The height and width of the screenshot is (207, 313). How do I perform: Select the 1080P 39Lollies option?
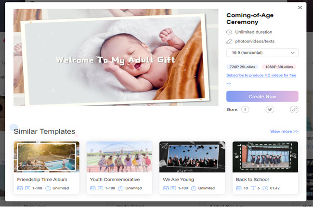(279, 67)
